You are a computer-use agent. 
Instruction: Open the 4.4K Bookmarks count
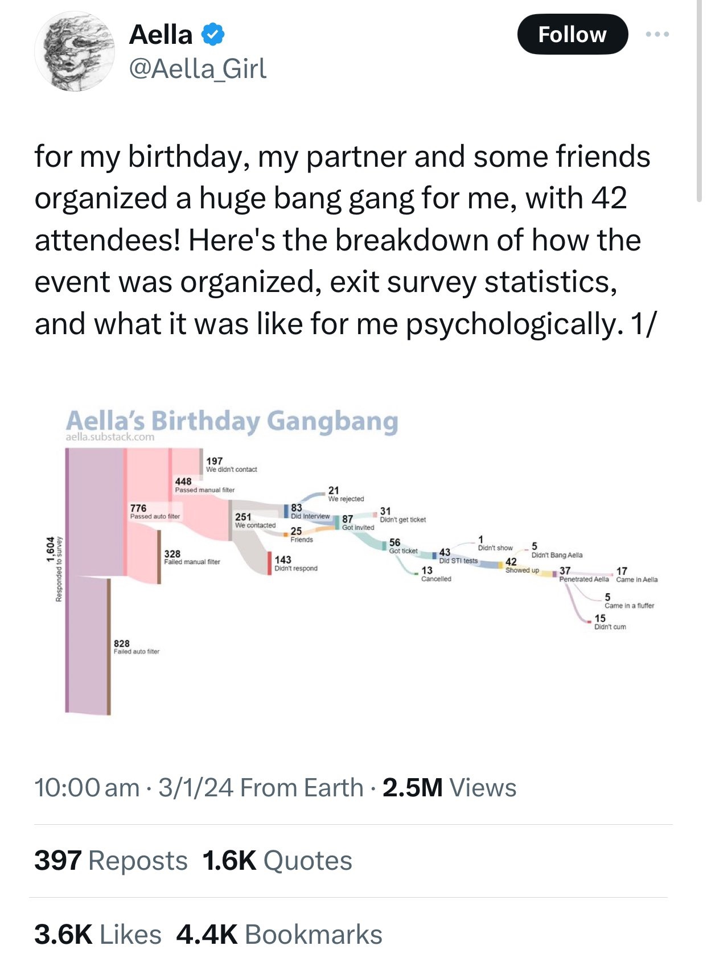[x=279, y=935]
